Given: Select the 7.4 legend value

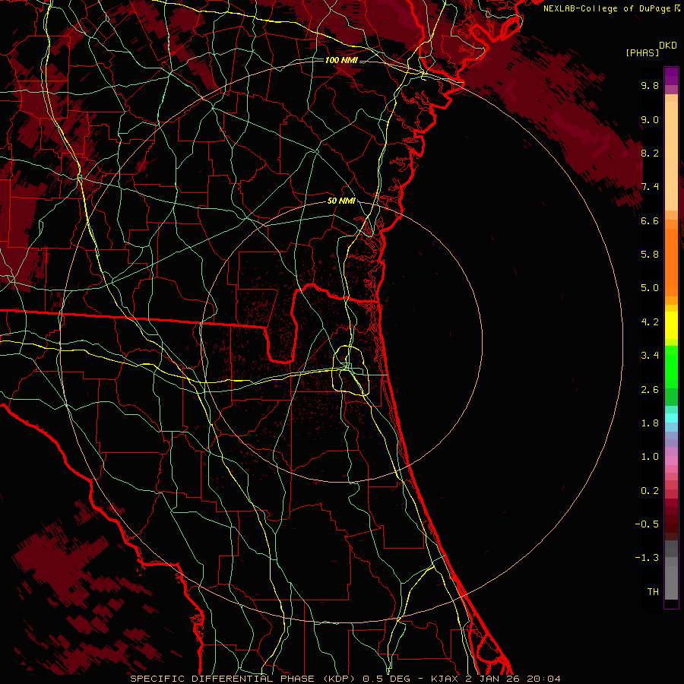Looking at the screenshot, I should 650,187.
